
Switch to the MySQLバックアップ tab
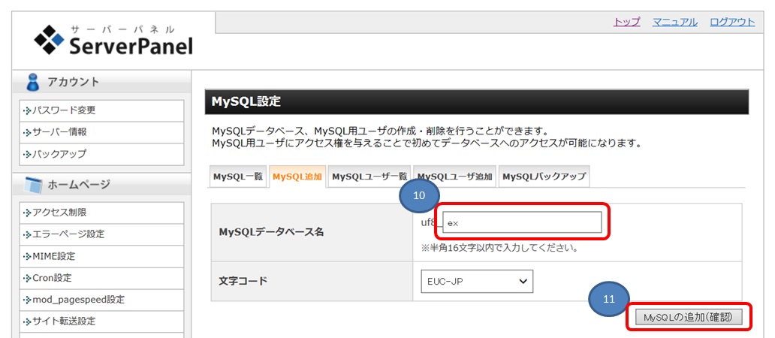pos(544,177)
